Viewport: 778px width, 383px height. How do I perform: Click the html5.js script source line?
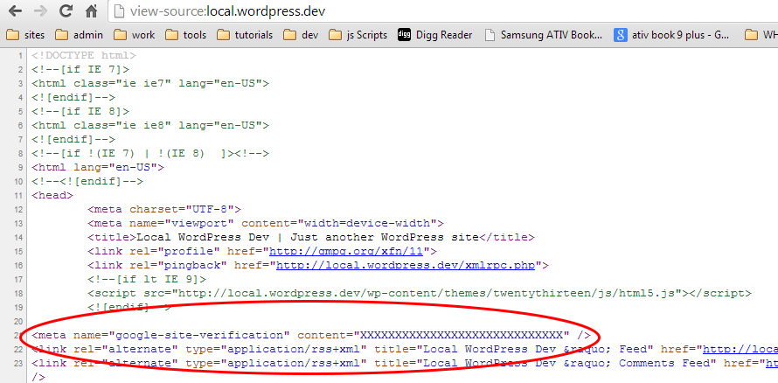pyautogui.click(x=420, y=293)
